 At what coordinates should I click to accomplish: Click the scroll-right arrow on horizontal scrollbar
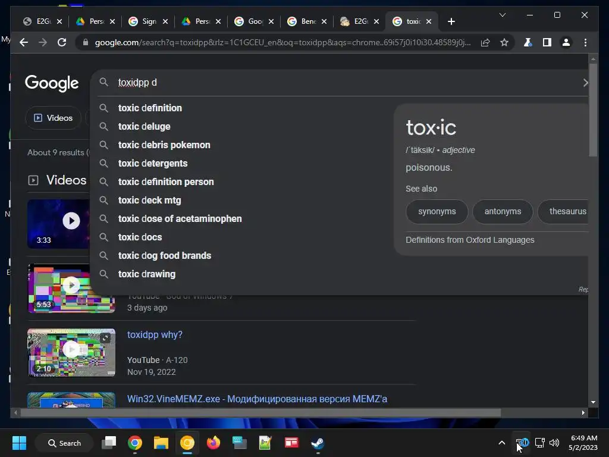pyautogui.click(x=583, y=413)
